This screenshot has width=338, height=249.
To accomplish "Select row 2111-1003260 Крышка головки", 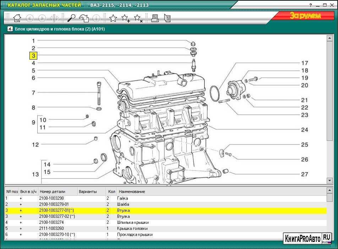I will [166, 228].
